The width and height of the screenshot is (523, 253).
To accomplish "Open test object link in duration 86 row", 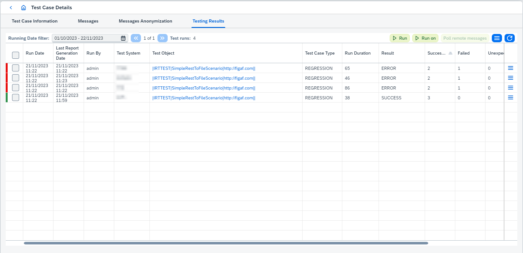I will point(204,88).
